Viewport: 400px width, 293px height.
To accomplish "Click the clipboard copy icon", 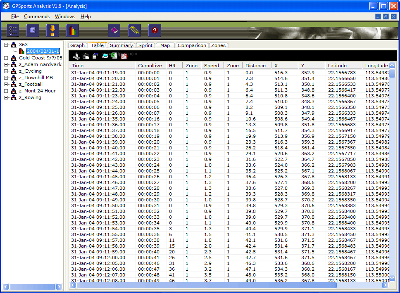I will click(x=86, y=56).
